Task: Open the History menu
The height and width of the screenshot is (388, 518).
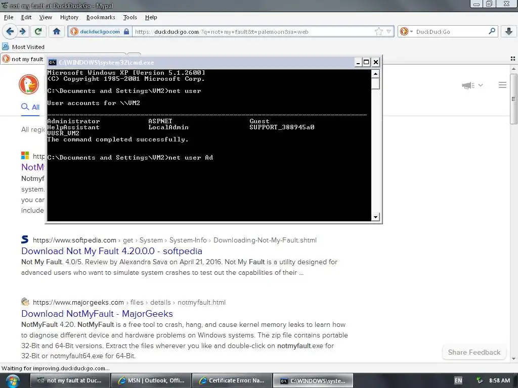Action: pos(69,17)
